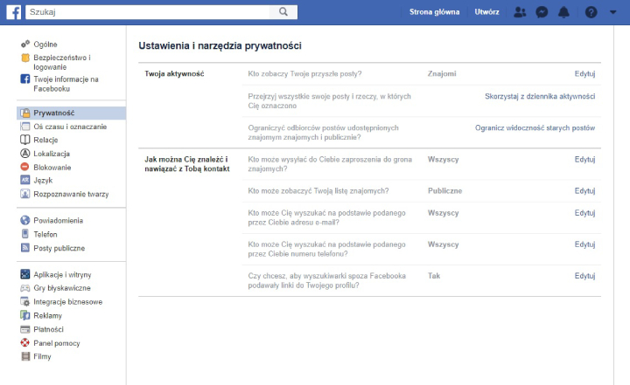This screenshot has height=385, width=630.
Task: Click the Lokalizacja icon
Action: 25,153
